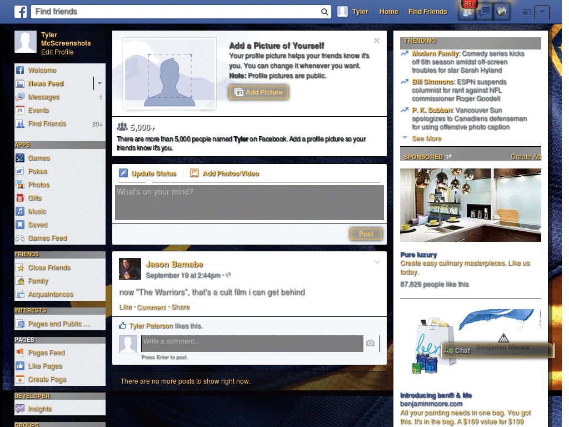The image size is (569, 427).
Task: Click the Write a comment field
Action: (x=252, y=344)
